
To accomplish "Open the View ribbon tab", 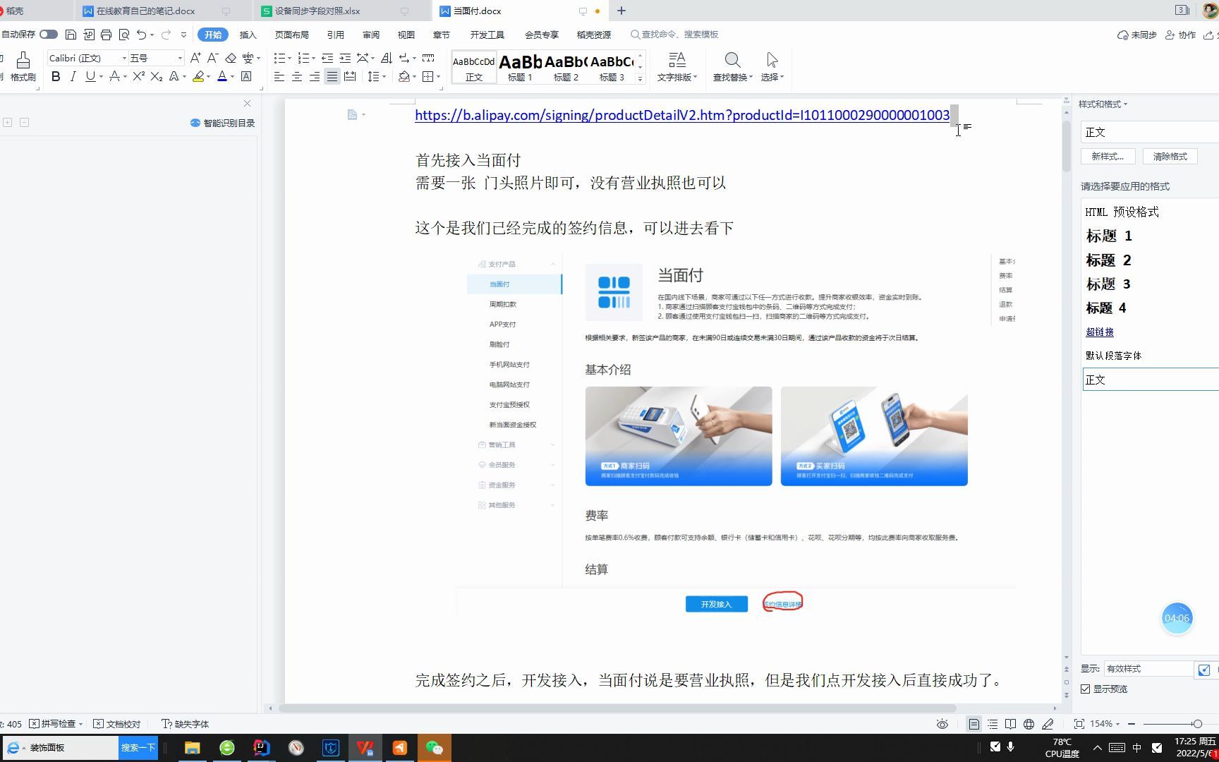I will (x=406, y=35).
